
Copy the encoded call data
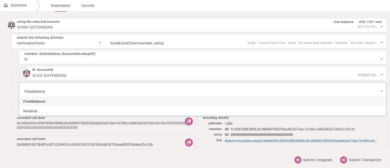coord(189,121)
